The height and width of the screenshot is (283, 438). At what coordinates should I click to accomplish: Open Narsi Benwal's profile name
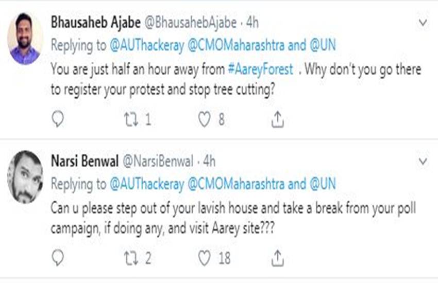click(83, 161)
